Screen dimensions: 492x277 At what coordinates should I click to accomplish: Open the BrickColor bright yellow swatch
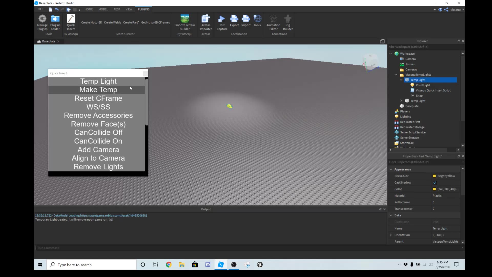click(x=434, y=176)
